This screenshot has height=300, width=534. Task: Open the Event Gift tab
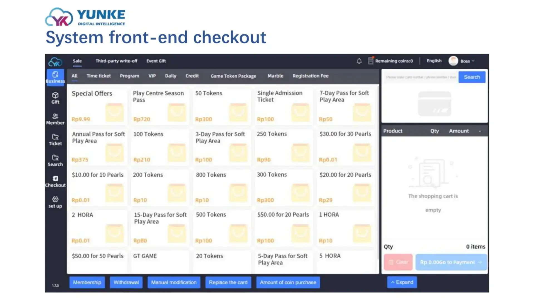point(156,61)
